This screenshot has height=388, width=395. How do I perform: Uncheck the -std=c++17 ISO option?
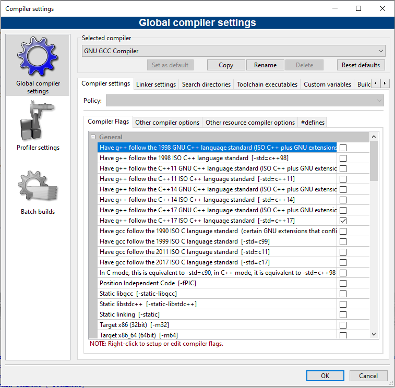(343, 221)
